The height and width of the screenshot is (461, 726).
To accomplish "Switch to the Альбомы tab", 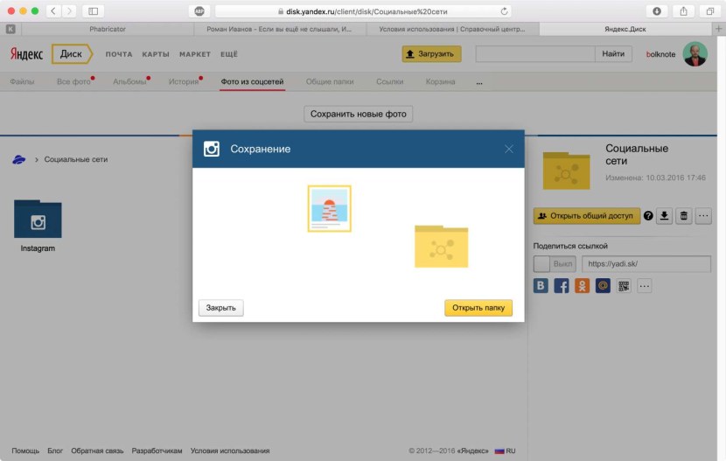I will pyautogui.click(x=129, y=81).
